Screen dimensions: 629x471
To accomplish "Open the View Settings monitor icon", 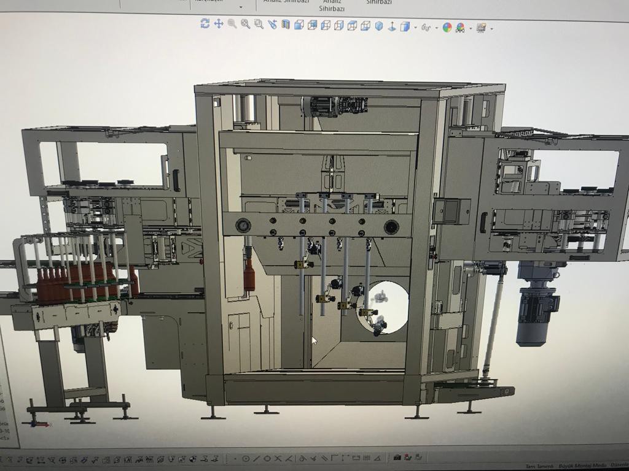I will coord(482,28).
